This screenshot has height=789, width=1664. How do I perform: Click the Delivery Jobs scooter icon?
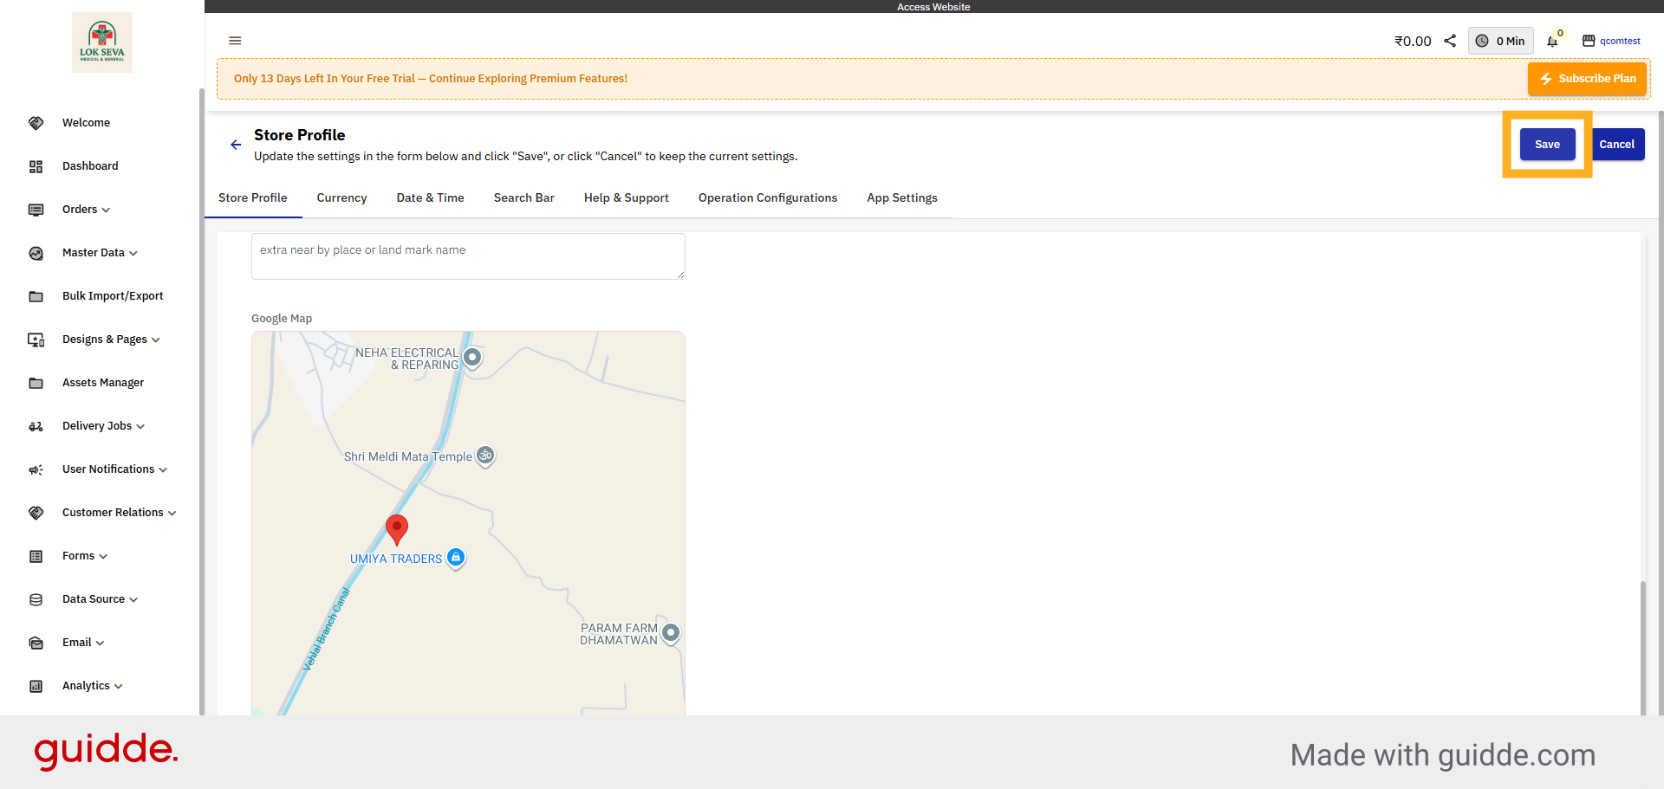pyautogui.click(x=36, y=426)
